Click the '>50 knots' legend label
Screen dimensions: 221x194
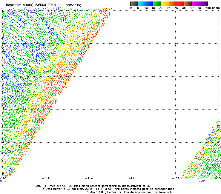tap(212, 8)
